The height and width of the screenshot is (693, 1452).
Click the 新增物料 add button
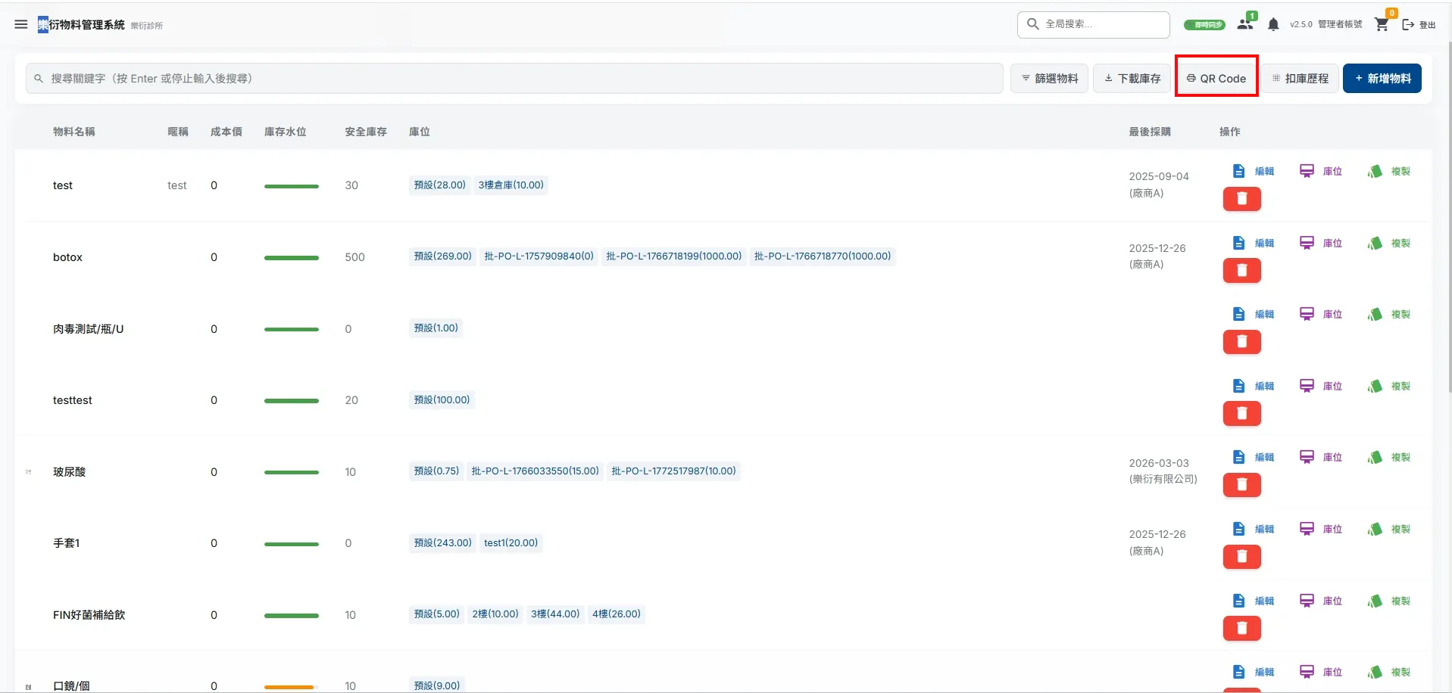click(1382, 79)
